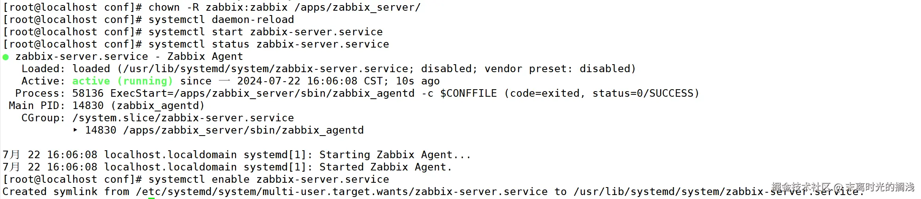Click the "systemctl daemon-reload" command

[x=221, y=20]
